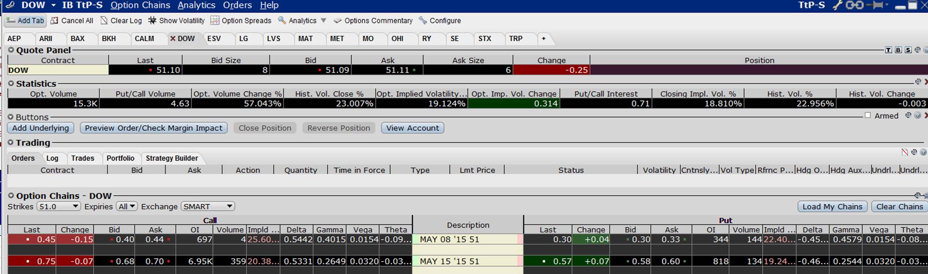
Task: Add a new ticker tab with plus
Action: 543,39
